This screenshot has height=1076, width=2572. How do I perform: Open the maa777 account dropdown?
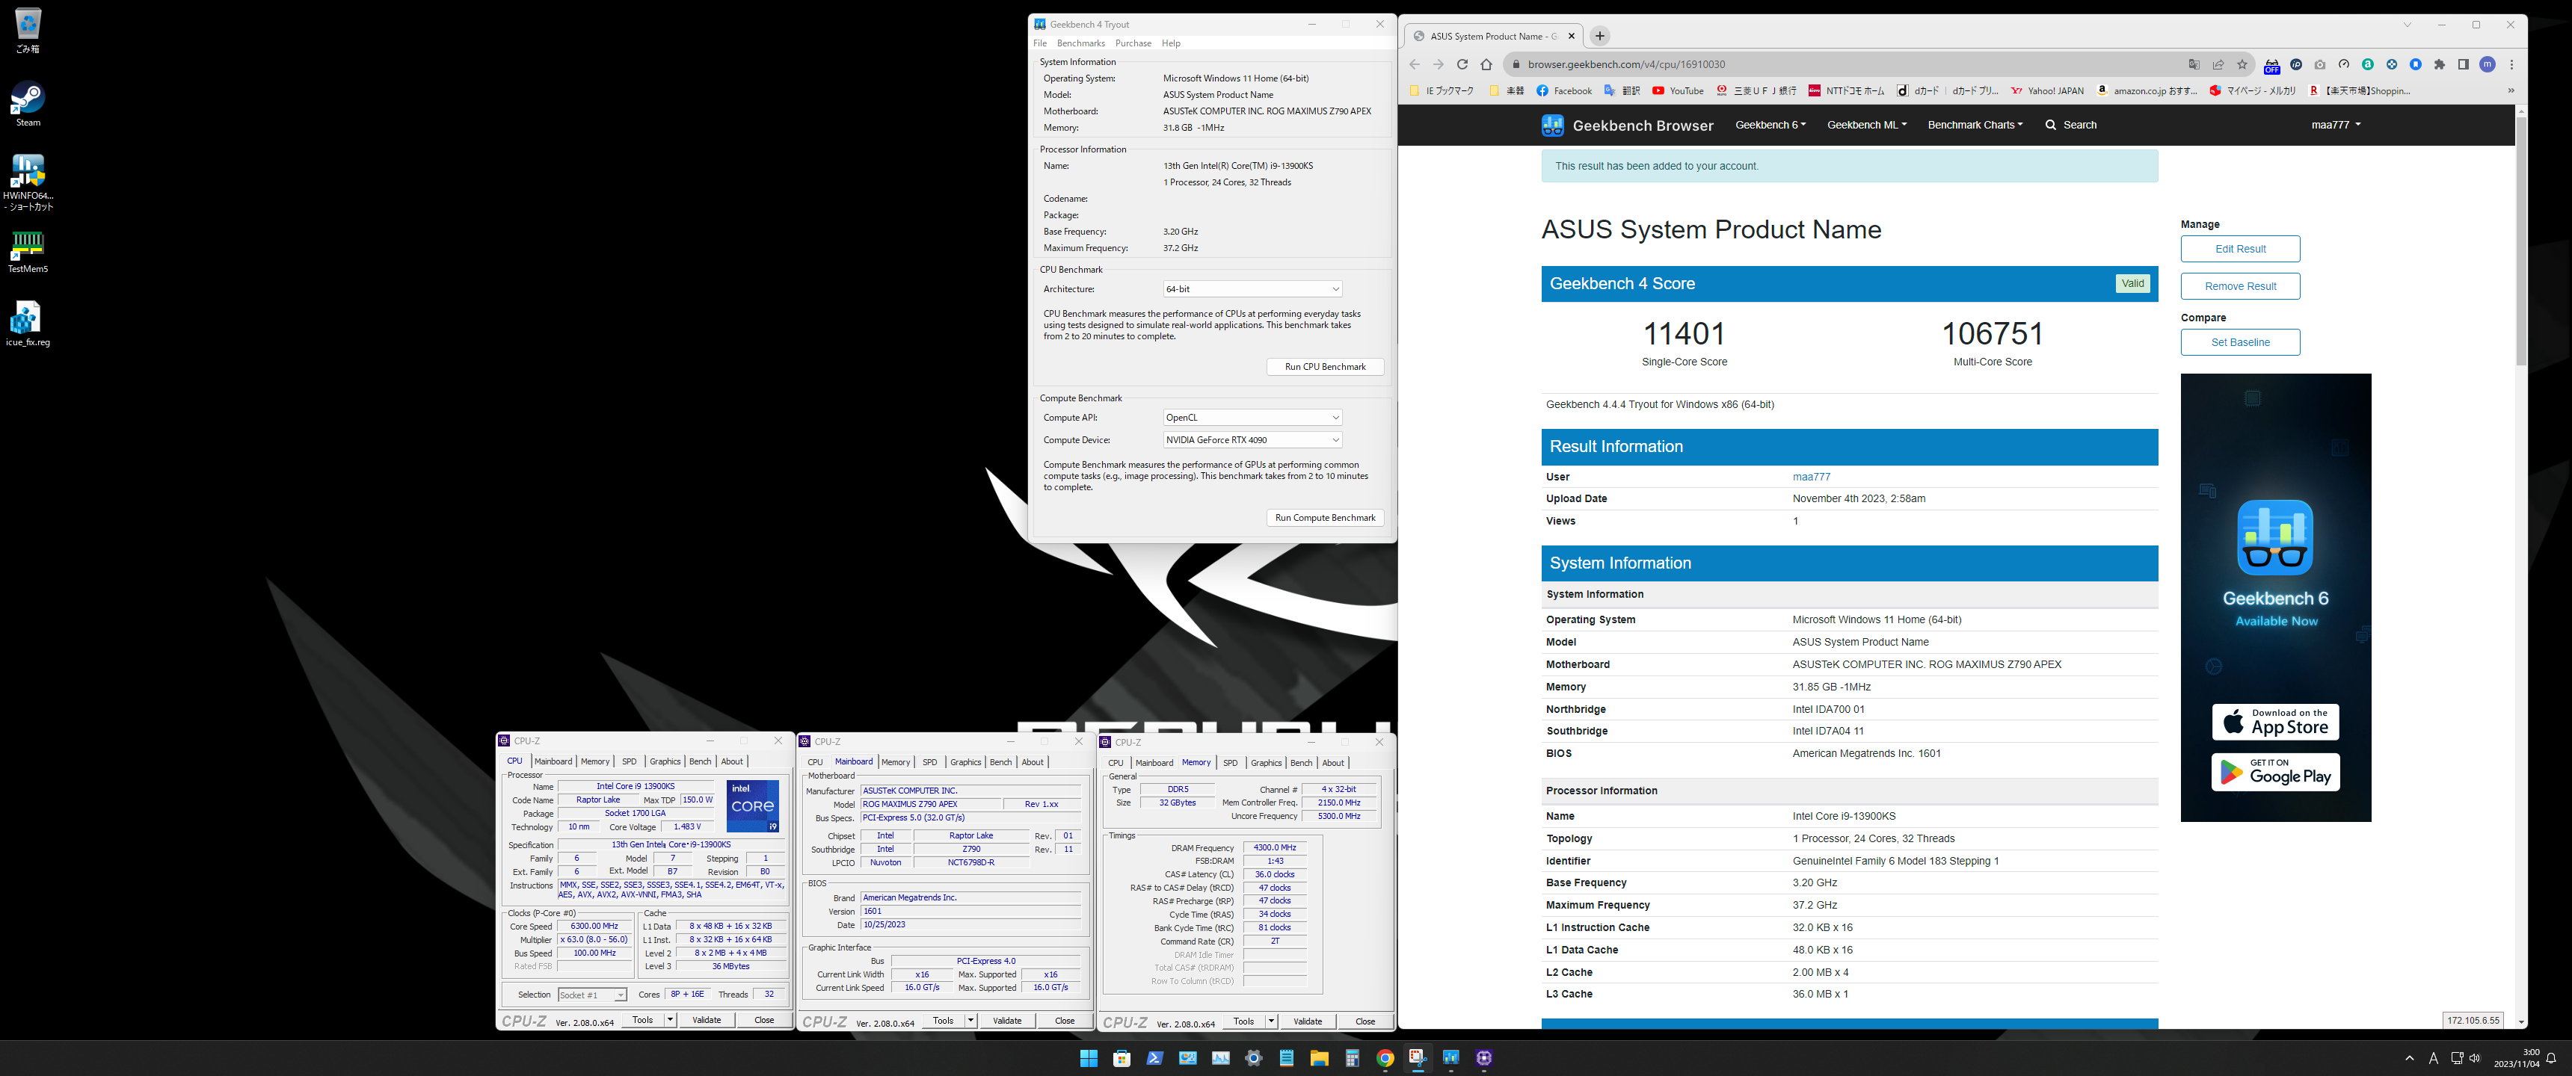(x=2336, y=125)
